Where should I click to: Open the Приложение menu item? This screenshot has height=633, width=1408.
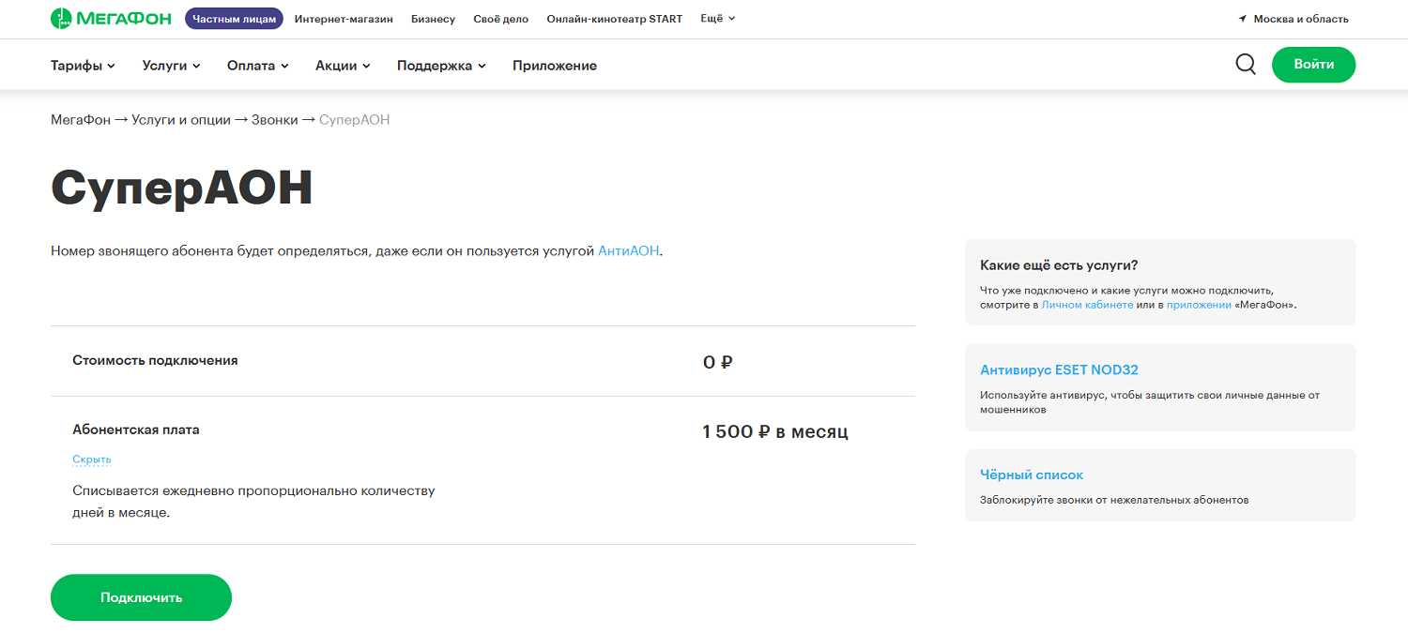click(555, 66)
